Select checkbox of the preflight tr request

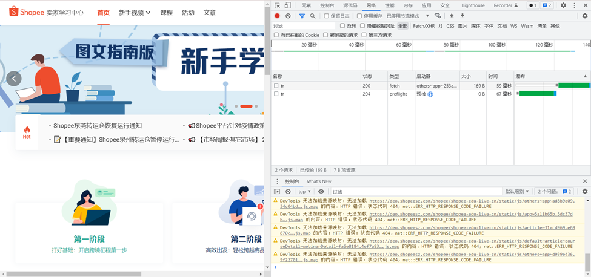[x=276, y=94]
